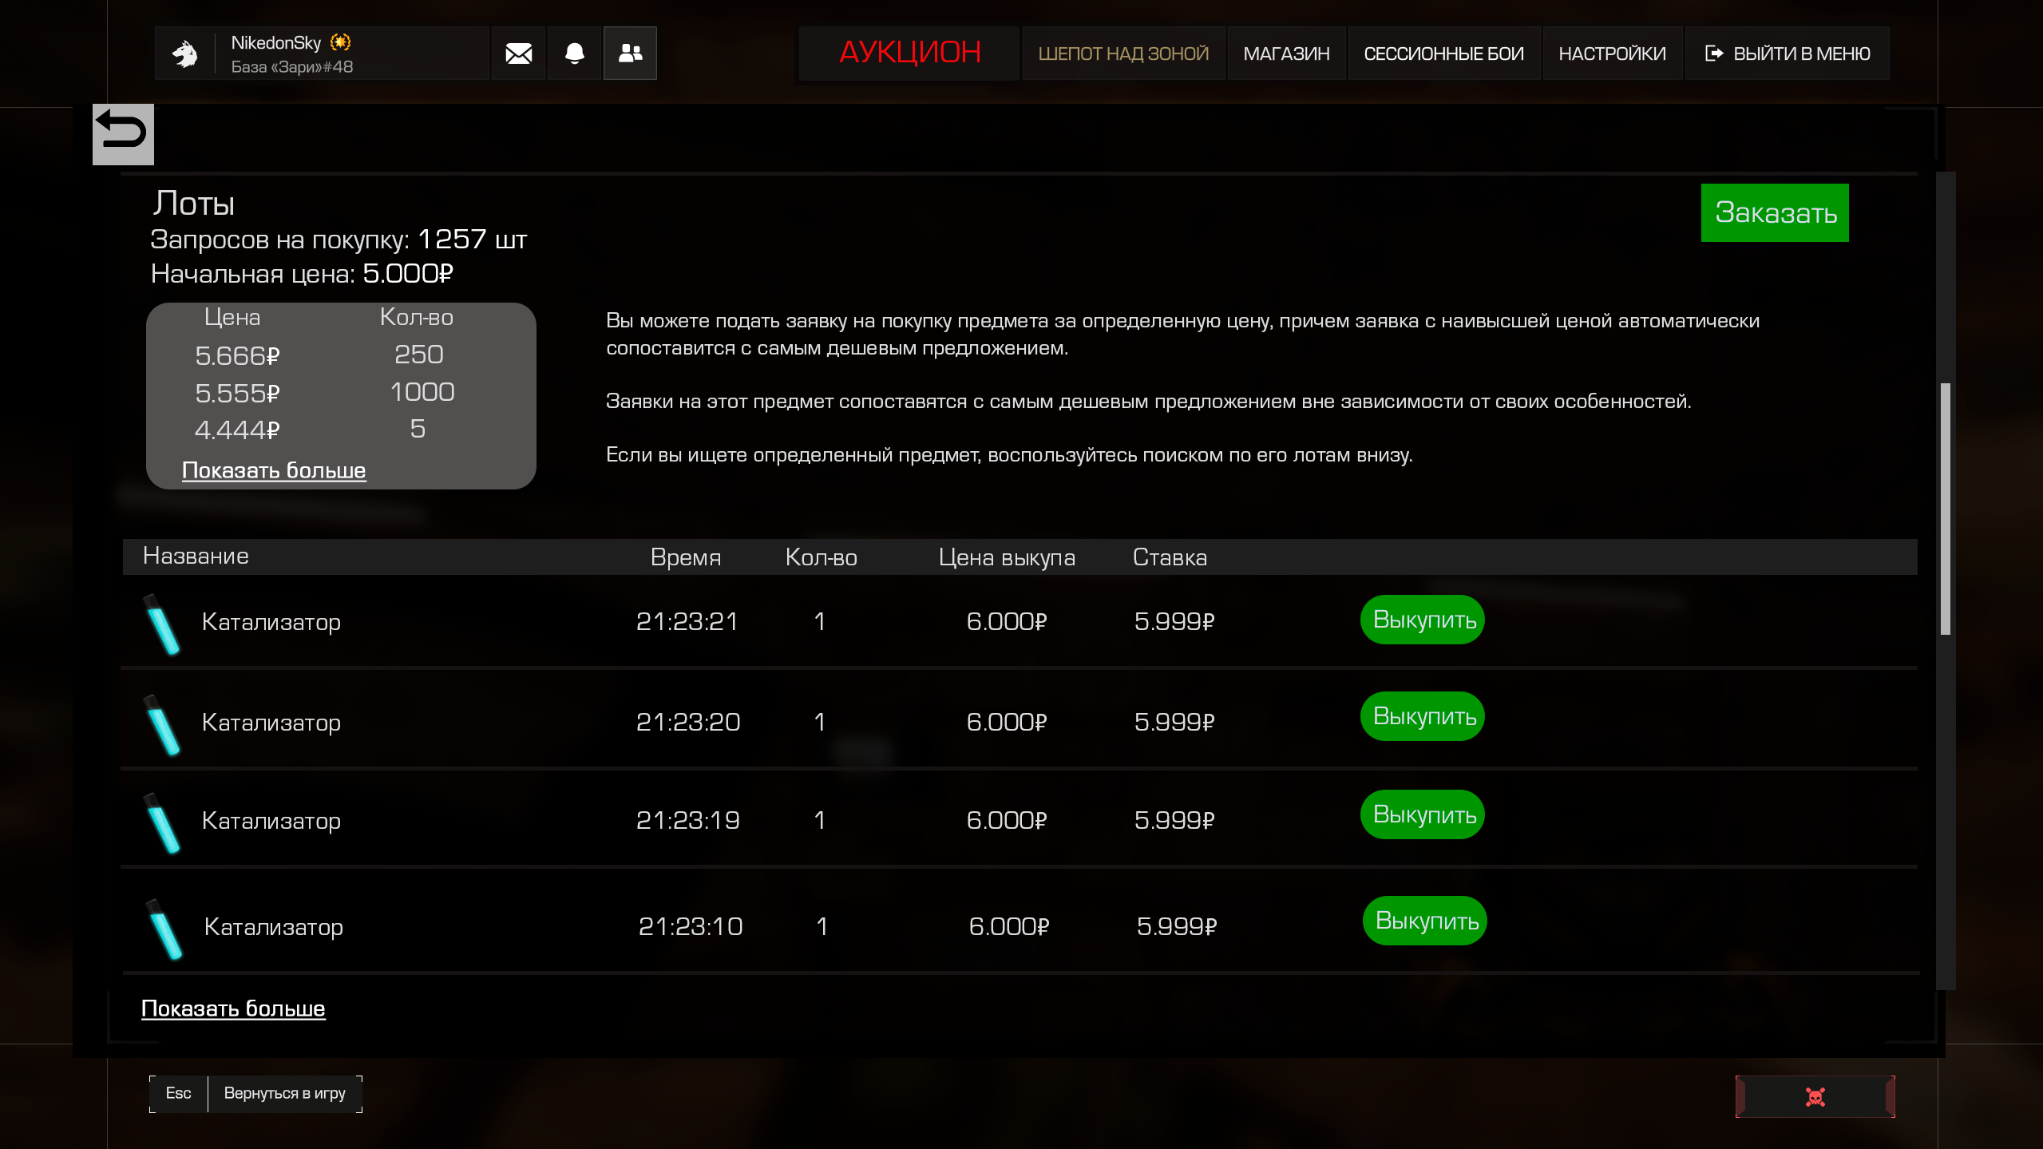Click the wolf avatar icon

click(185, 53)
